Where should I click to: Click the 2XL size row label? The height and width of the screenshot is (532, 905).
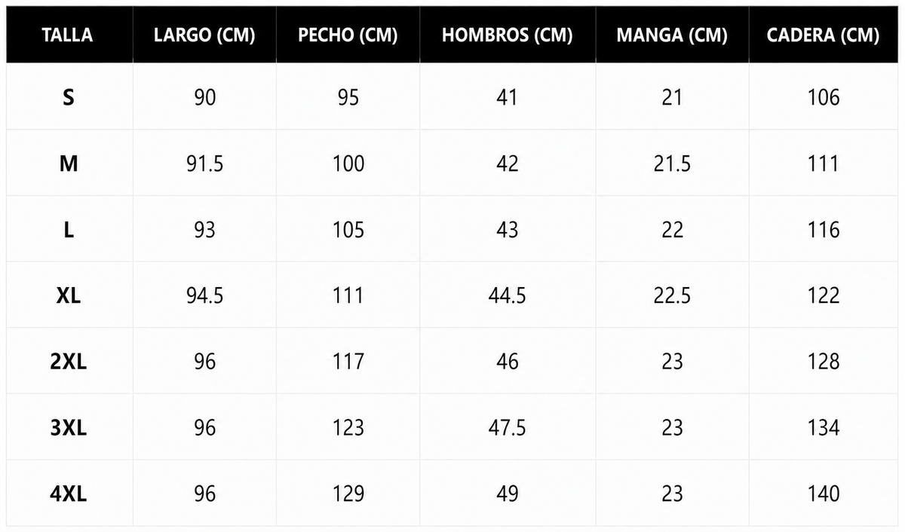[x=69, y=362]
